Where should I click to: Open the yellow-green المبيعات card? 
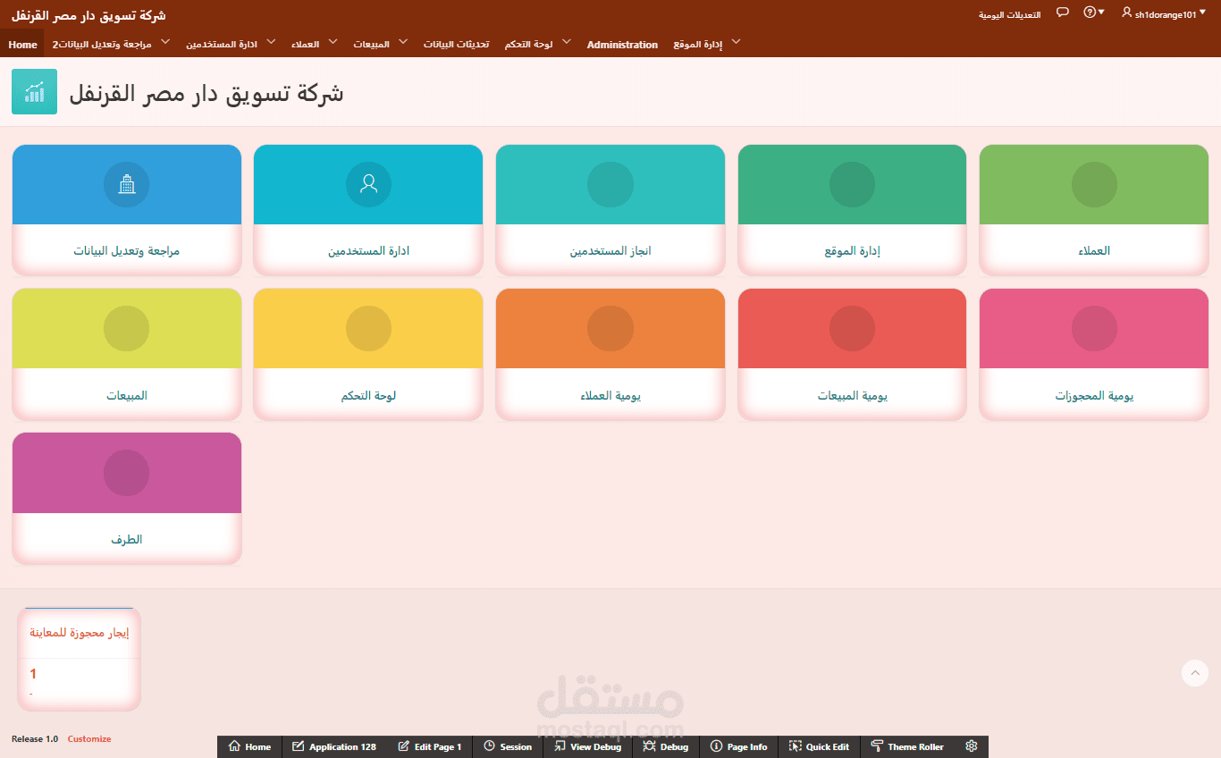(x=127, y=354)
